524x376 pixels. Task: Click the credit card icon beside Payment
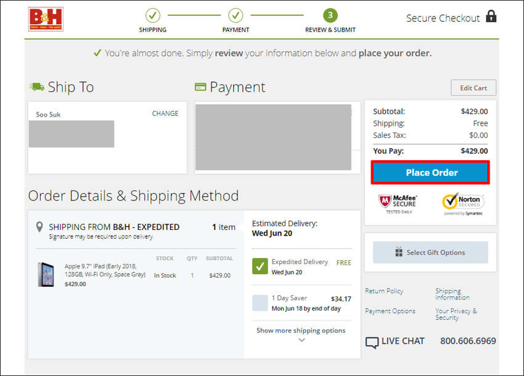(200, 87)
